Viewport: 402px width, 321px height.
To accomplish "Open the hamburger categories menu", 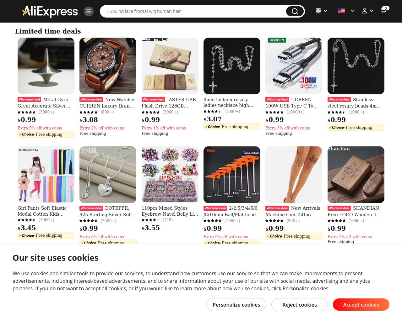I will (89, 11).
